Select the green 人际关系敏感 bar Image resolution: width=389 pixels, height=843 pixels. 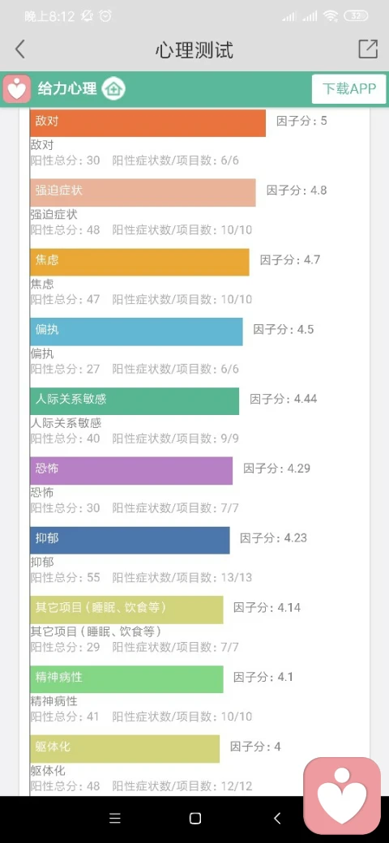[x=135, y=401]
